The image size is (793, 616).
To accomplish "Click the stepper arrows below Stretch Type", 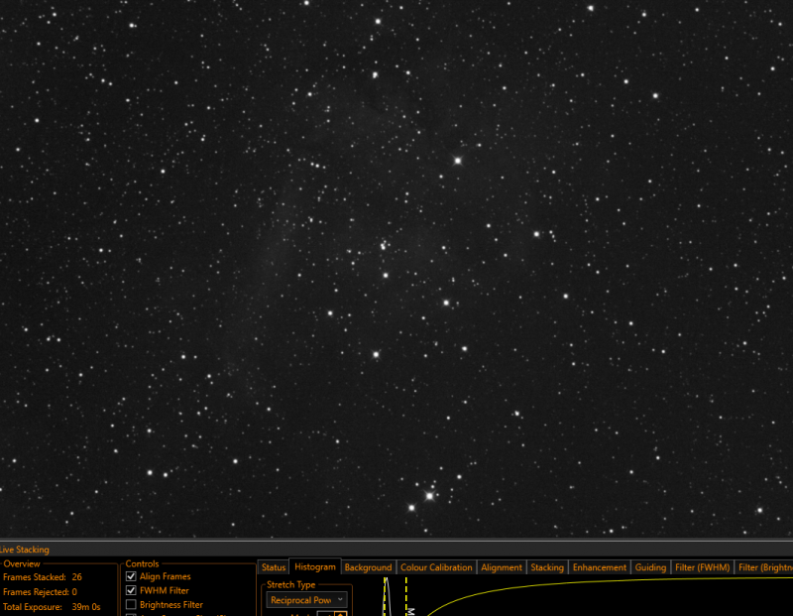I will [341, 613].
